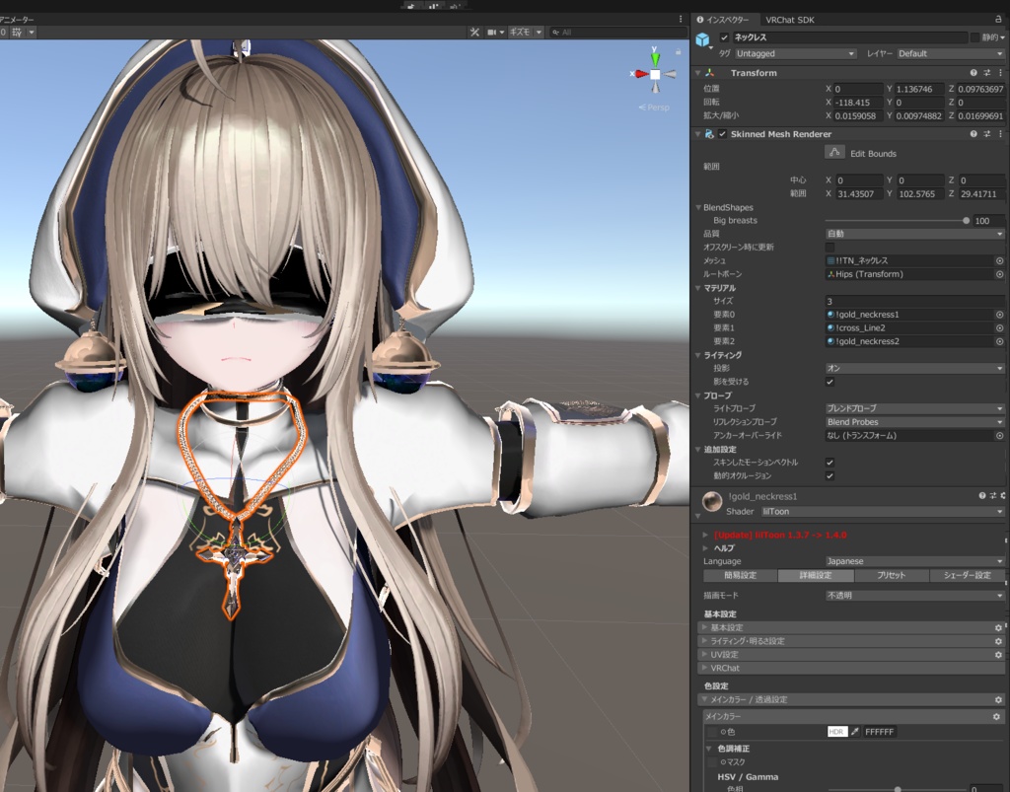Open Transform component three-dot menu

[x=1000, y=73]
